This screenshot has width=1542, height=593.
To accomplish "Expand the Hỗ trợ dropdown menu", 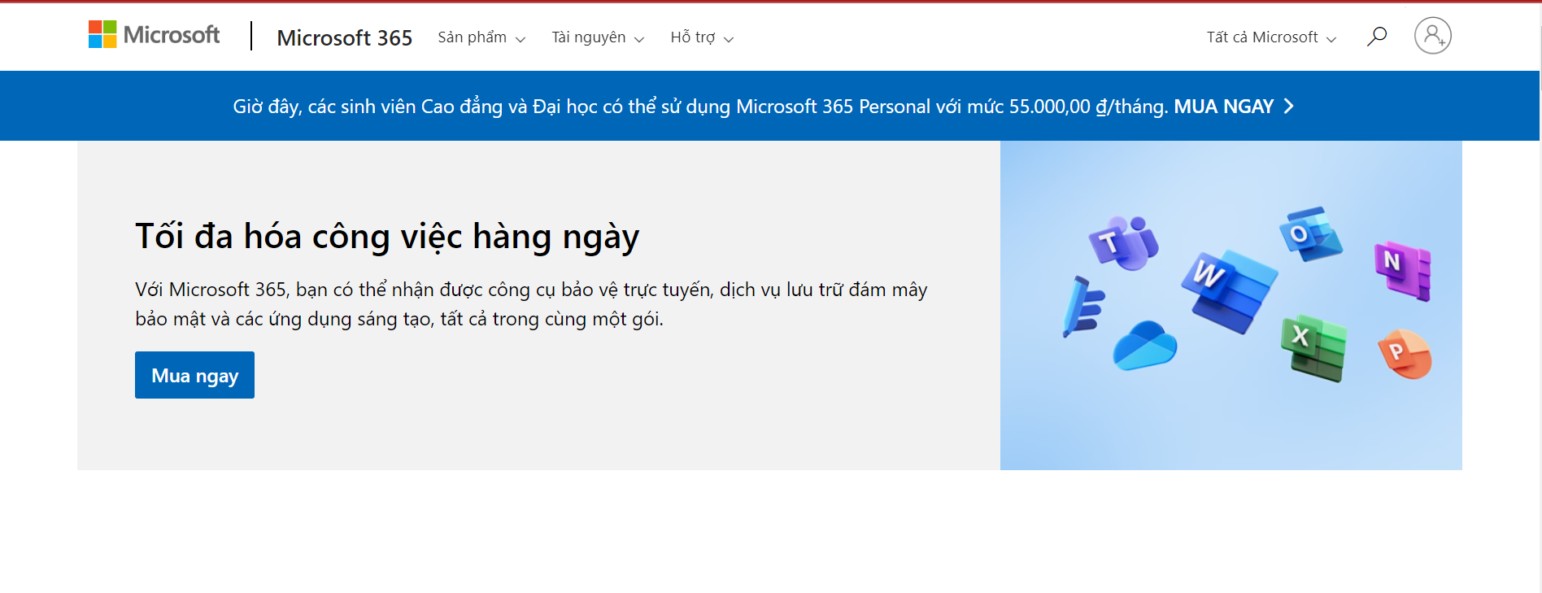I will pos(702,37).
